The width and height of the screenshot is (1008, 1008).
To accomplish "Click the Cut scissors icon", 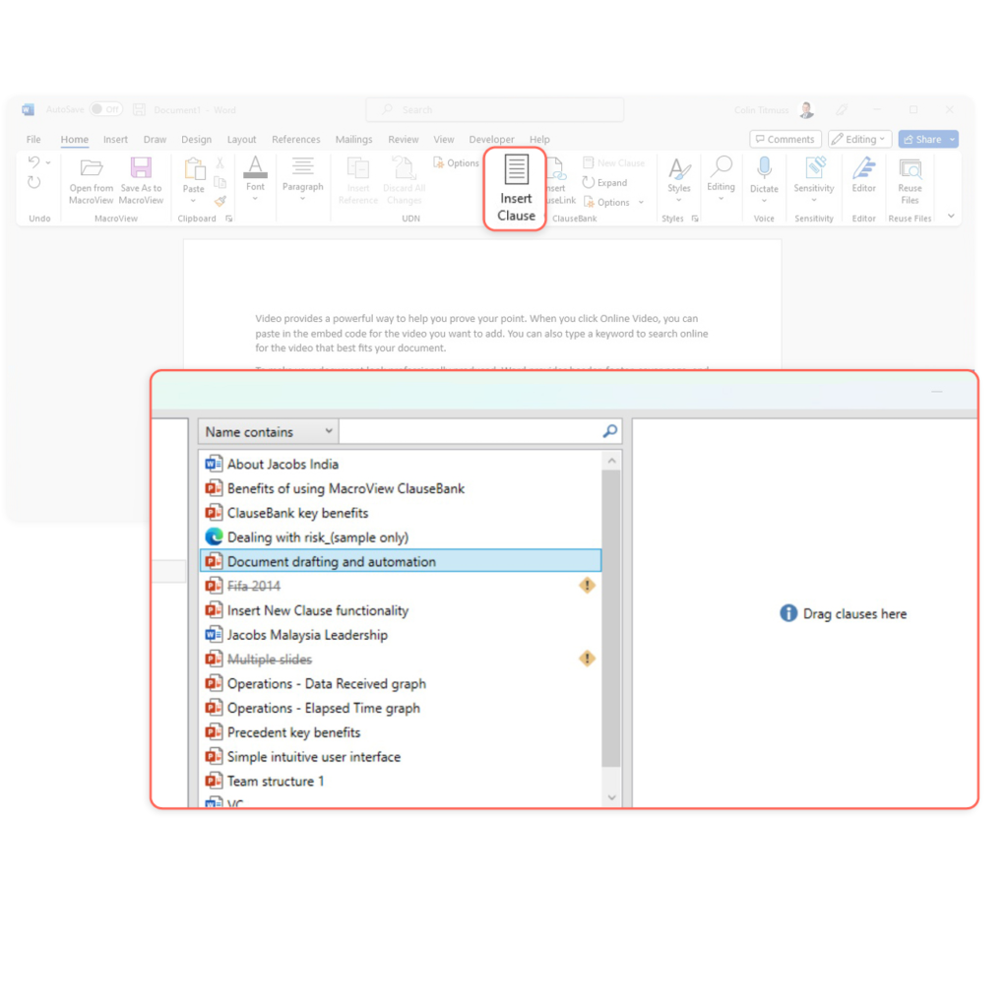I will pyautogui.click(x=220, y=163).
